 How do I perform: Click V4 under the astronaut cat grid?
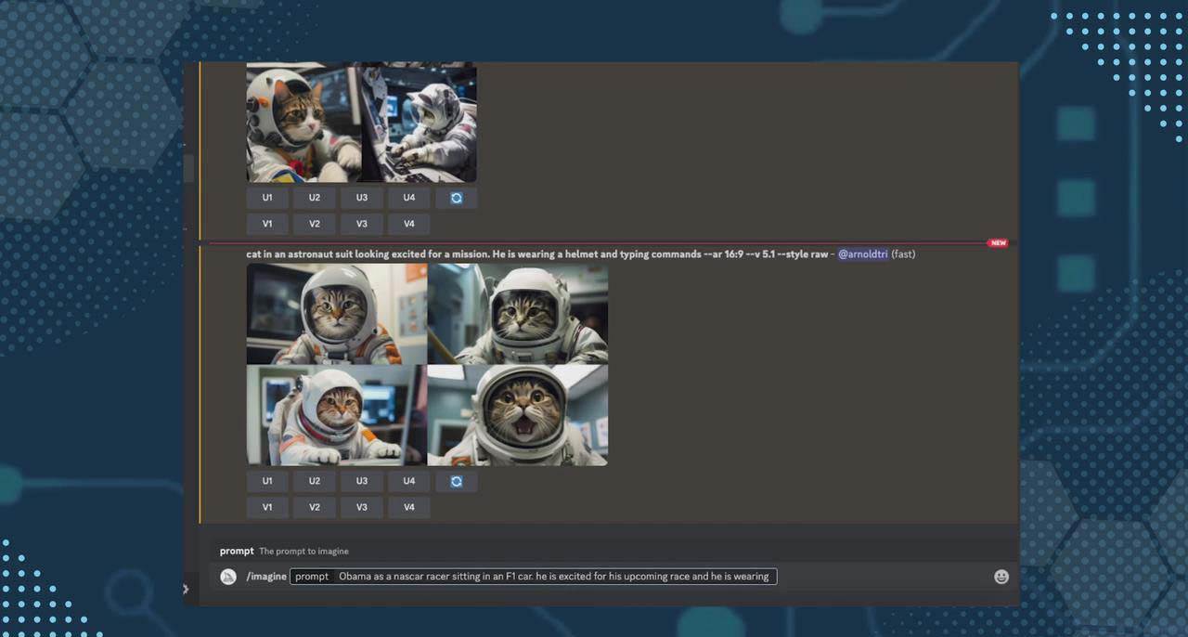408,507
